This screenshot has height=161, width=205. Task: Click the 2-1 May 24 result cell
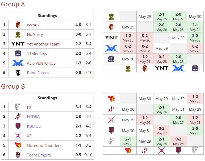tap(195, 27)
